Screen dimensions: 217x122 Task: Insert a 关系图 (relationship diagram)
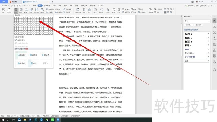click(x=49, y=12)
